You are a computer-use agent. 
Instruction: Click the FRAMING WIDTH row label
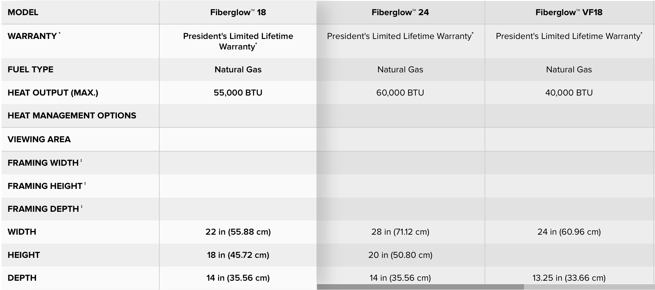(43, 163)
